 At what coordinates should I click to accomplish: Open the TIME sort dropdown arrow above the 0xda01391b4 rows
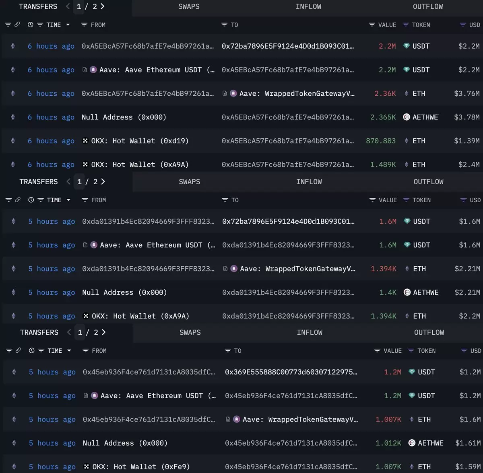[68, 200]
